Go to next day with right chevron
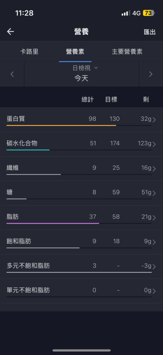 [151, 74]
